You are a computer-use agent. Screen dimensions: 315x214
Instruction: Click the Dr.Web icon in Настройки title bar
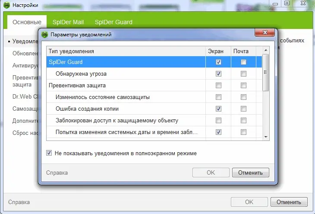coord(6,5)
